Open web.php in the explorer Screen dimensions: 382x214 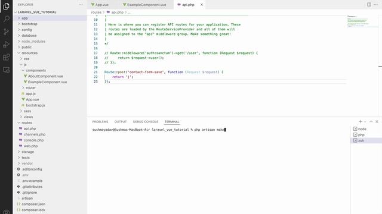click(x=50, y=146)
